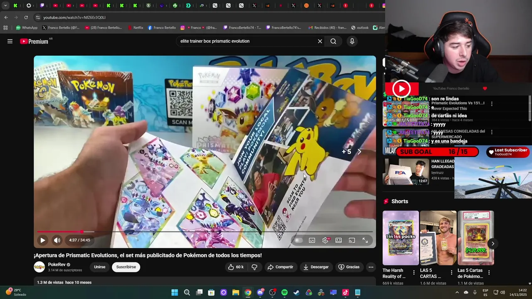The image size is (532, 299).
Task: Reload the page
Action: point(26,17)
